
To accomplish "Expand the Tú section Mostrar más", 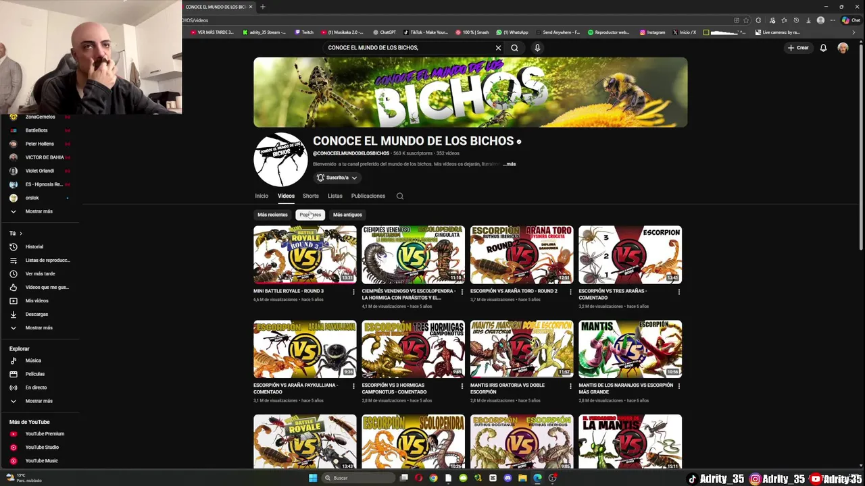I will pyautogui.click(x=39, y=327).
